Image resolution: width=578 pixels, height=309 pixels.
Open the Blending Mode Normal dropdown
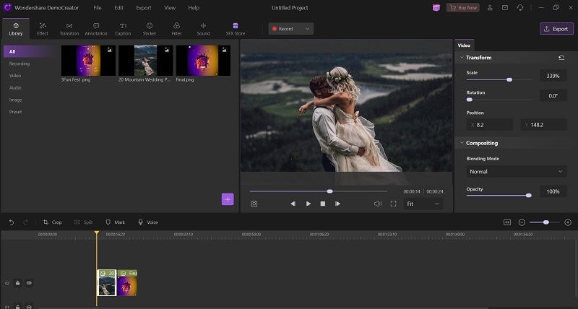point(517,172)
